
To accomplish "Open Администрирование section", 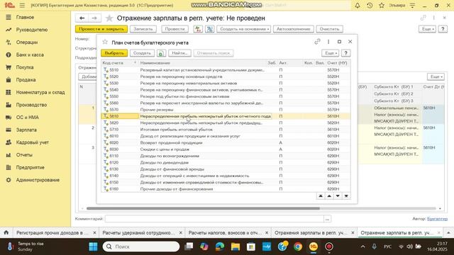I will pos(38,180).
